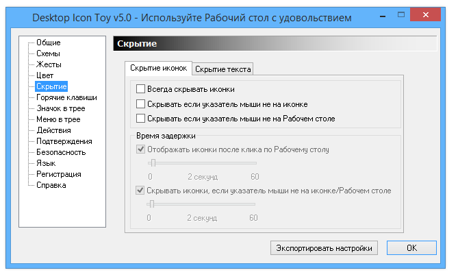Select Скрытие in the left tree
The height and width of the screenshot is (279, 458).
[x=51, y=86]
